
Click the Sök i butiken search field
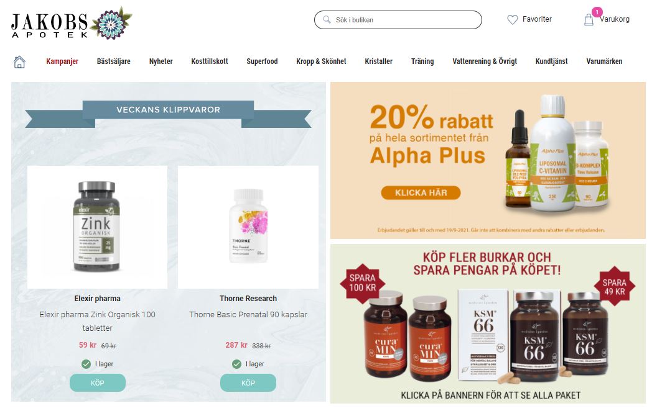(x=398, y=20)
